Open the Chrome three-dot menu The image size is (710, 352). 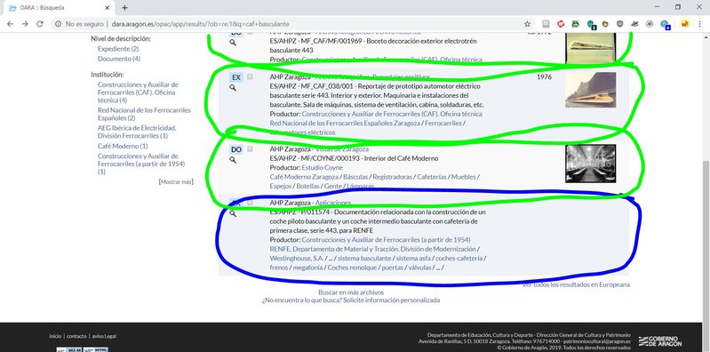tap(699, 24)
